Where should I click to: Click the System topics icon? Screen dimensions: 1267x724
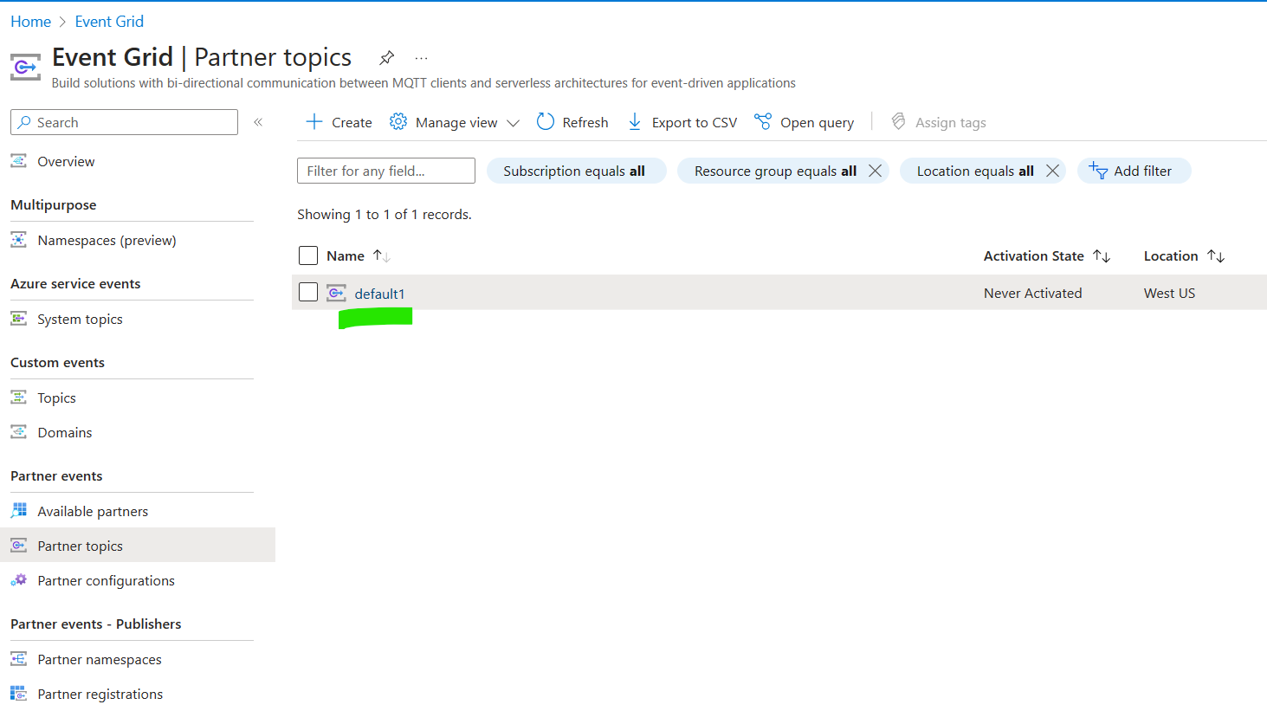point(18,319)
